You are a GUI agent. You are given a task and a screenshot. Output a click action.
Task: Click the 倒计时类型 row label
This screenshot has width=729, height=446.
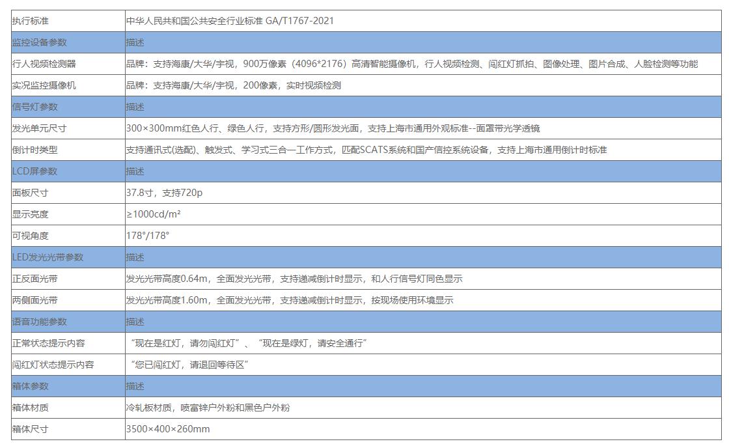pyautogui.click(x=34, y=150)
